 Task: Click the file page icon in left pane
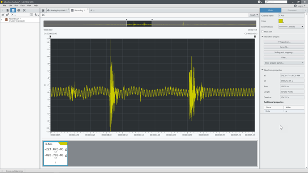[7, 10]
